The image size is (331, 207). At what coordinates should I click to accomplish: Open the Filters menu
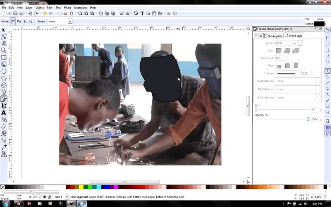pos(67,8)
